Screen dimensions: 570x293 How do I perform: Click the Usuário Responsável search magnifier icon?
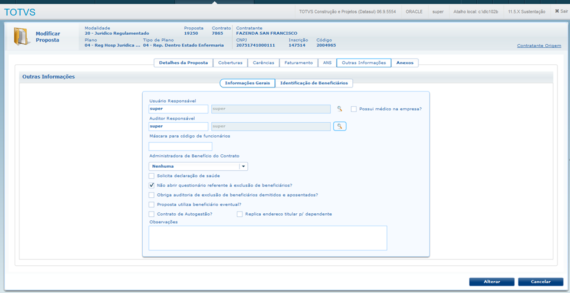[339, 109]
